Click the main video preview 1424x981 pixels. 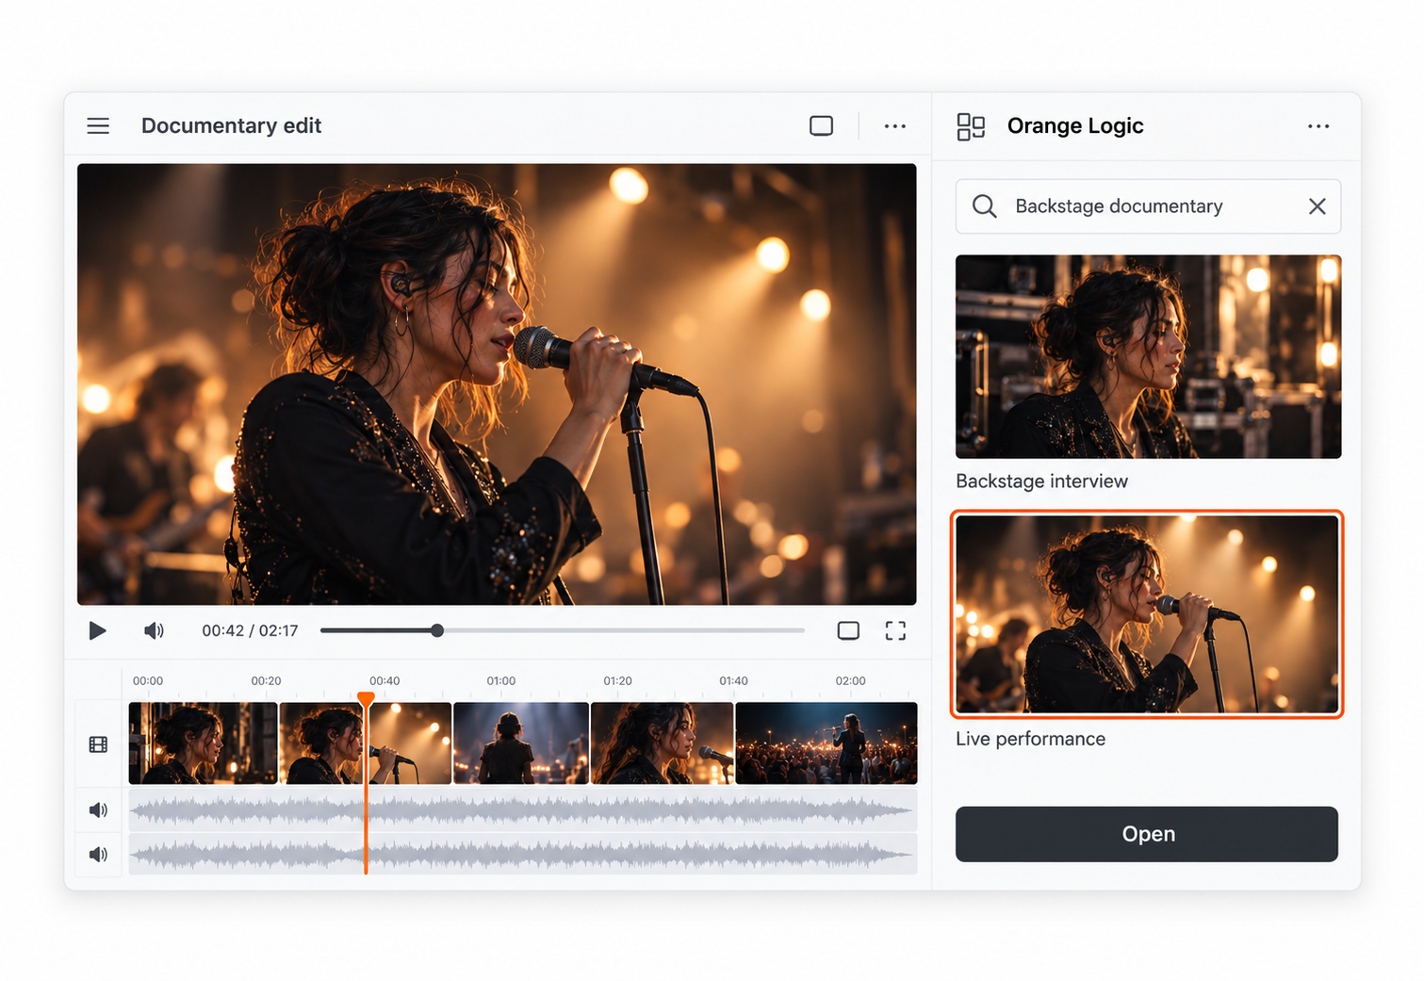[x=497, y=384]
